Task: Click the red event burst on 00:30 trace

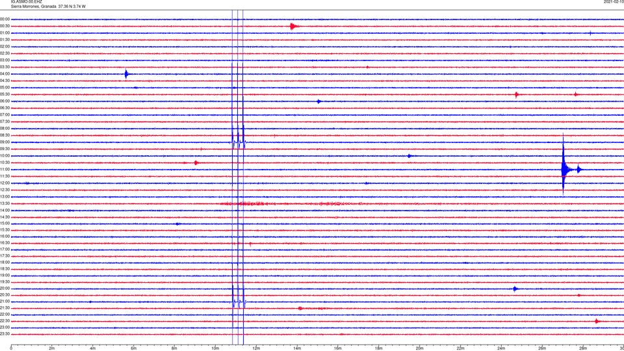Action: pyautogui.click(x=294, y=27)
